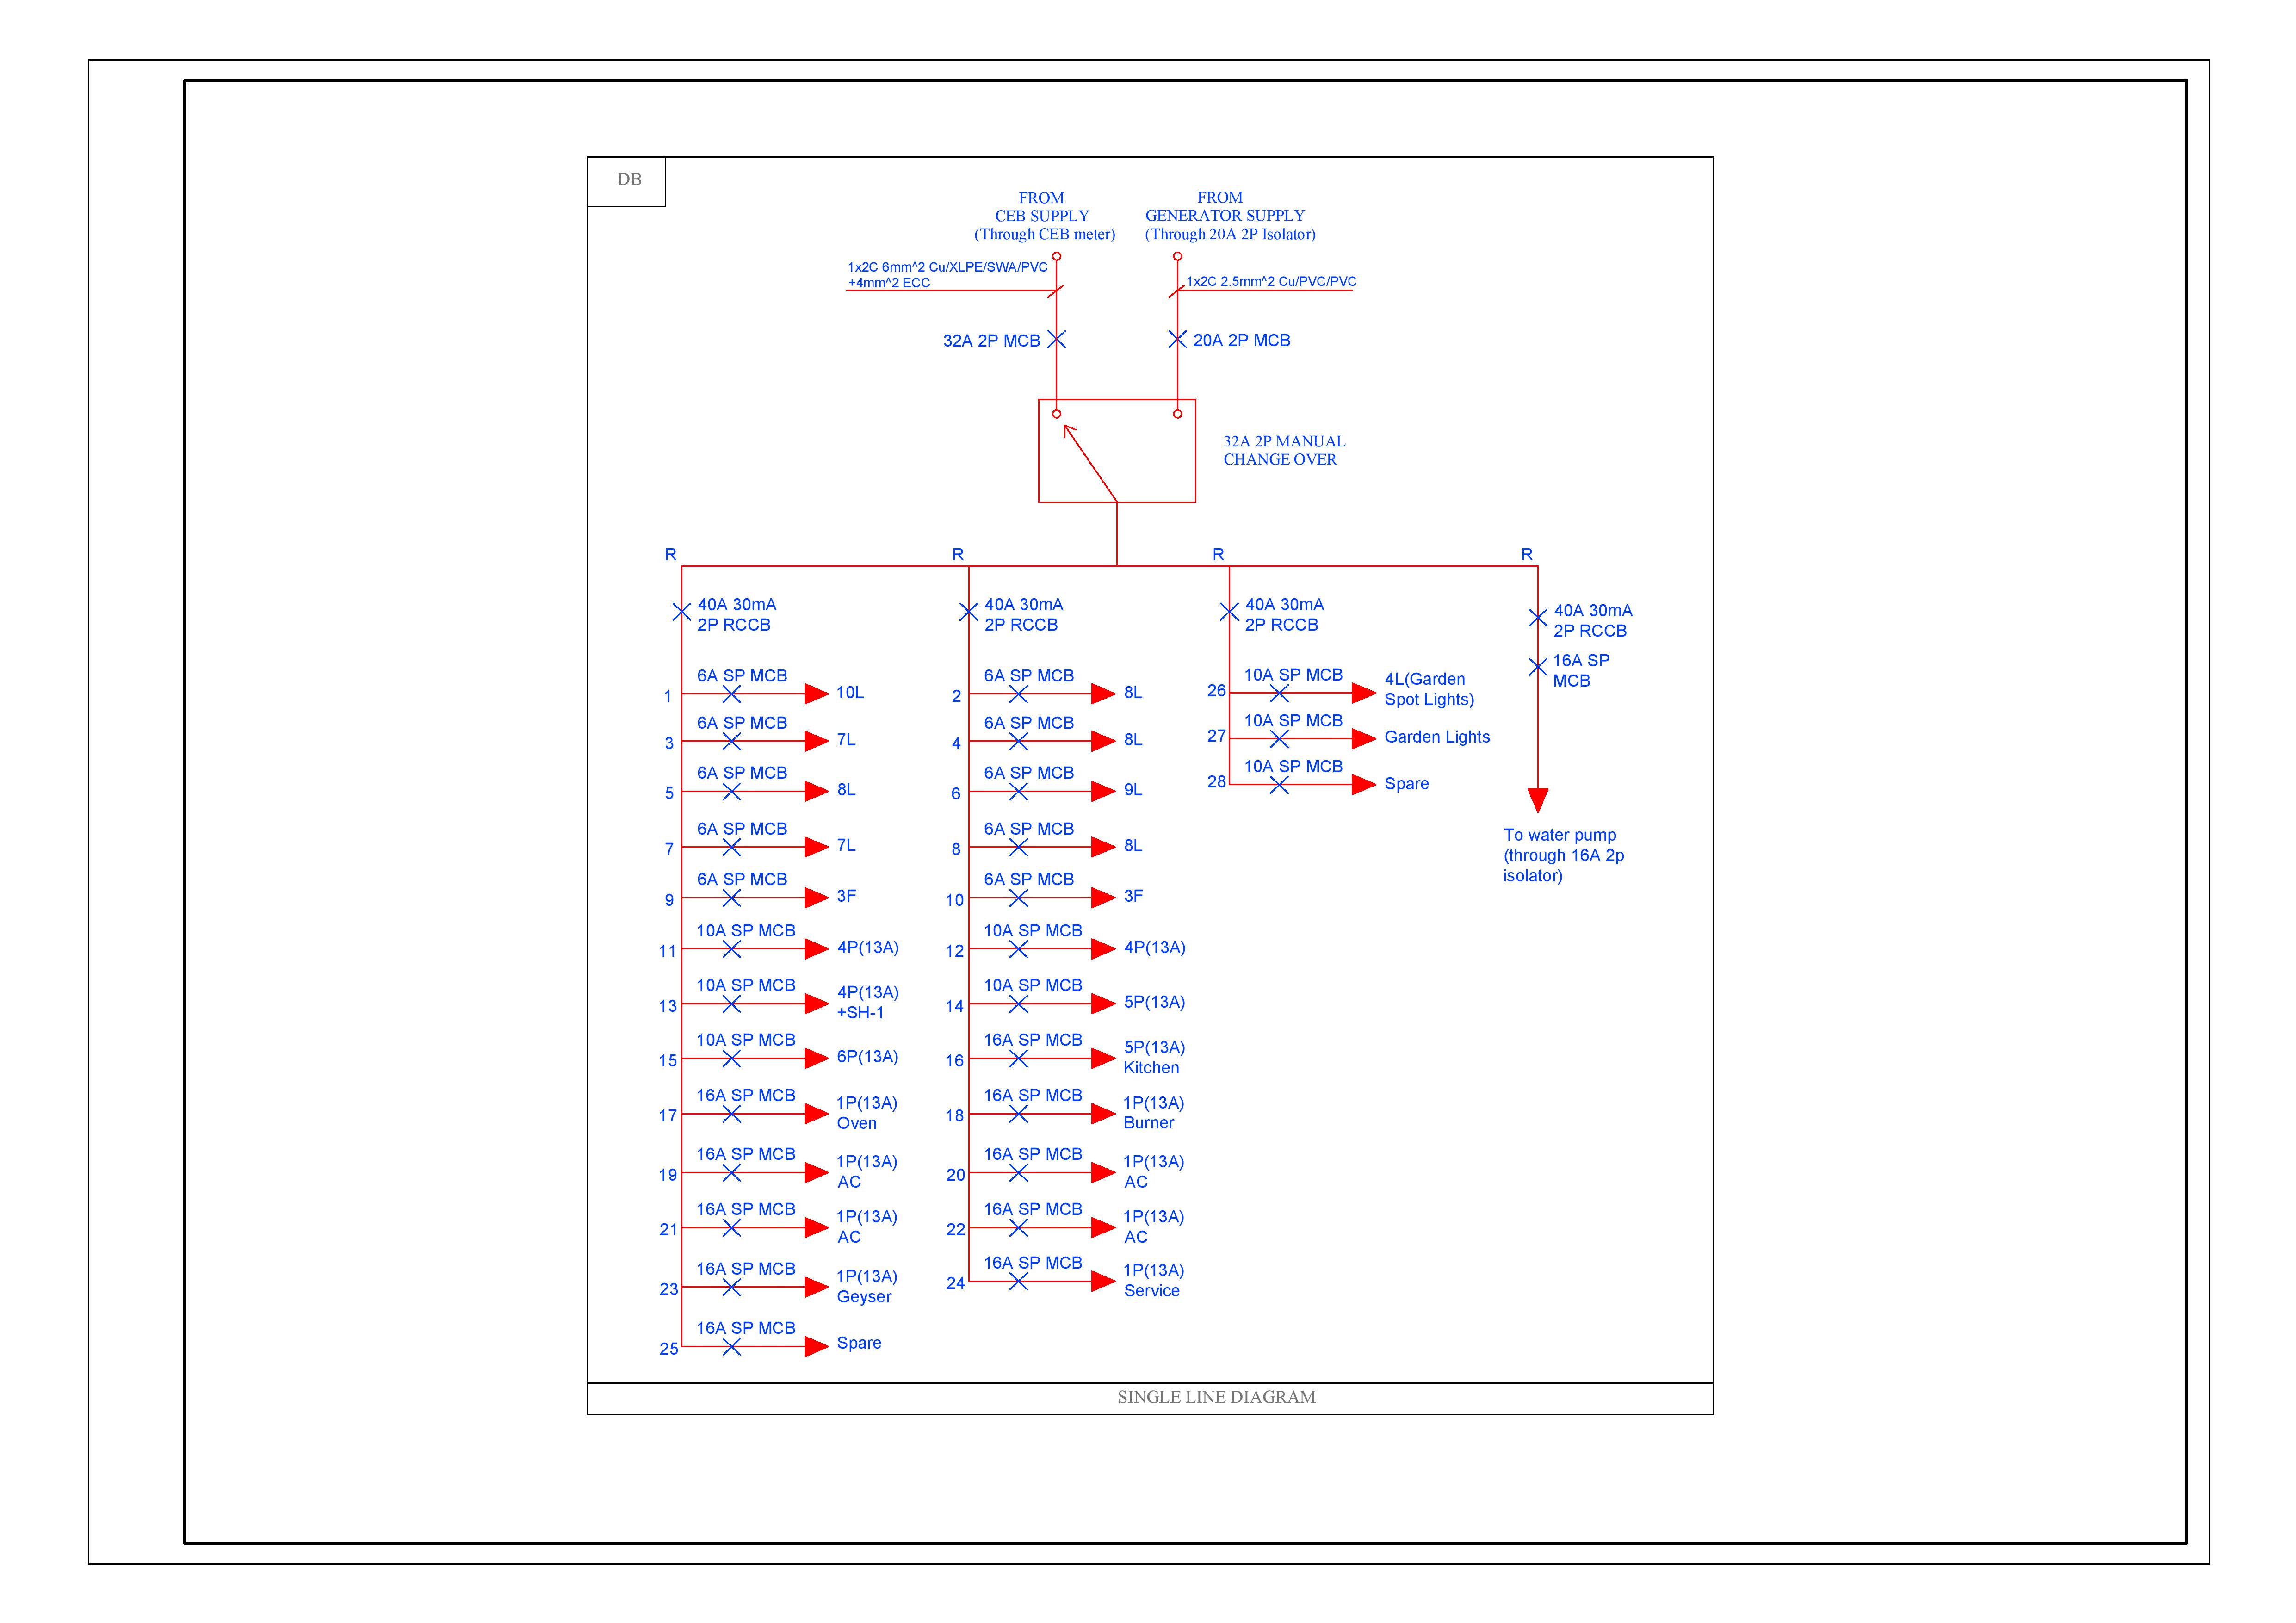The height and width of the screenshot is (1623, 2296).
Task: Click the generator supply terminal circle at the top
Action: 1177,257
